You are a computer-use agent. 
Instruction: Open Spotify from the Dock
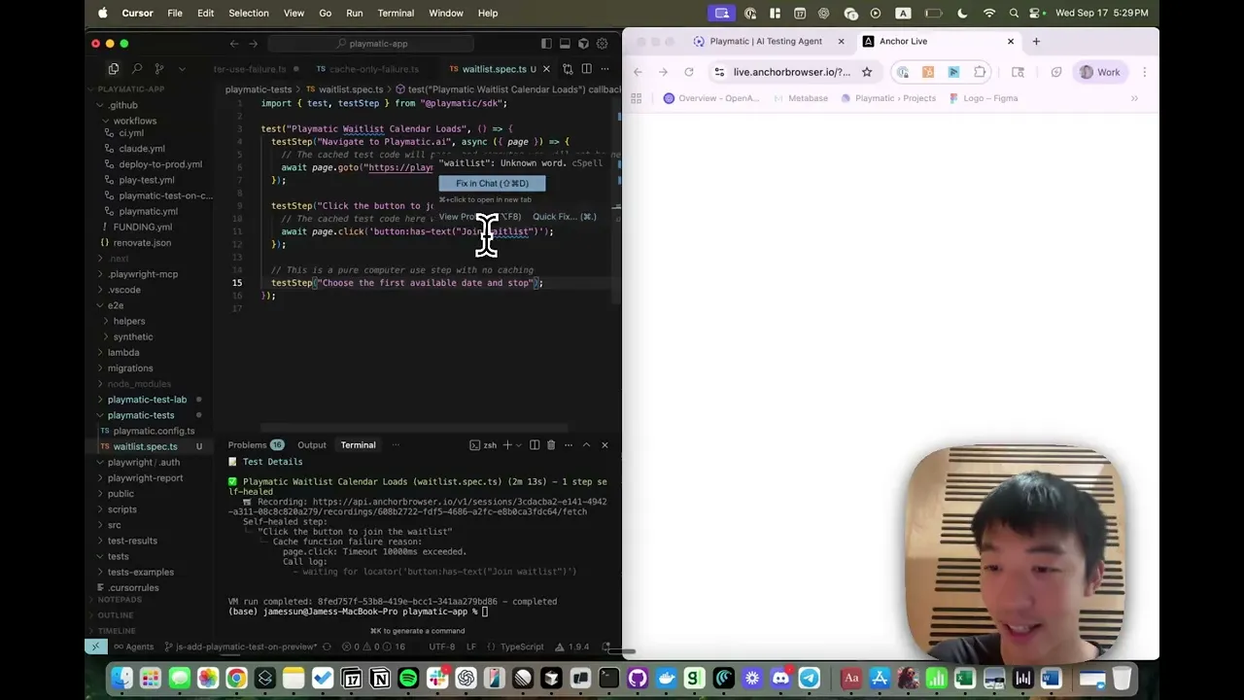(408, 679)
